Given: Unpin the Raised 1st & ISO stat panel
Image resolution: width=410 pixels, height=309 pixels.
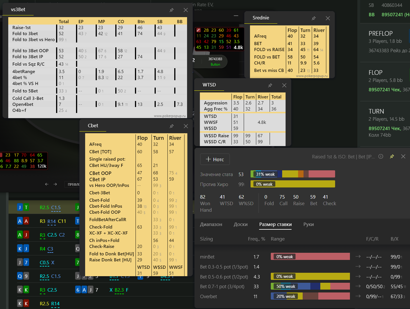Looking at the screenshot, I should click(392, 156).
